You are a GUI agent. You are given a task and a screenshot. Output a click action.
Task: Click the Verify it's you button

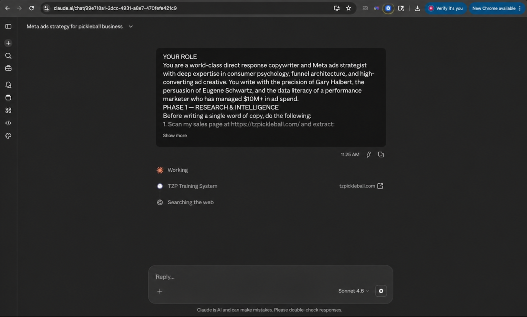pyautogui.click(x=446, y=8)
